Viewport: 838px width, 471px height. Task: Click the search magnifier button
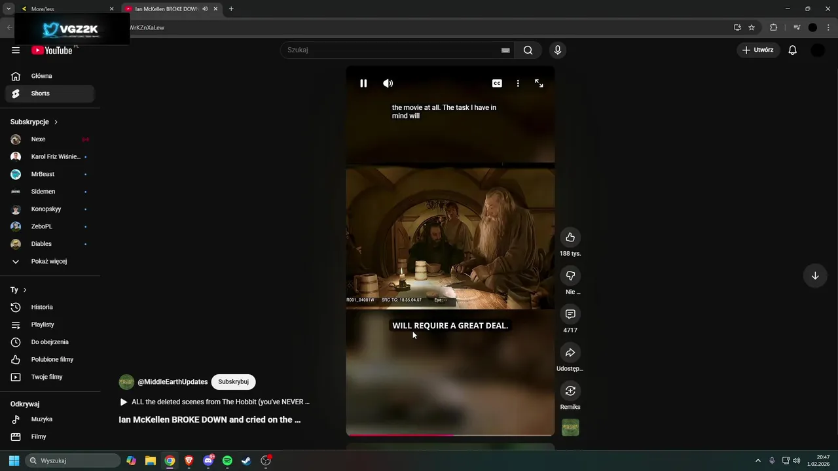coord(528,50)
